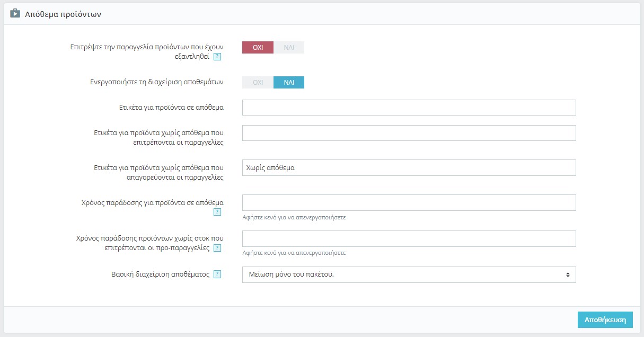
Task: Click the field containing Χωρίς απόθεμα
Action: 409,167
